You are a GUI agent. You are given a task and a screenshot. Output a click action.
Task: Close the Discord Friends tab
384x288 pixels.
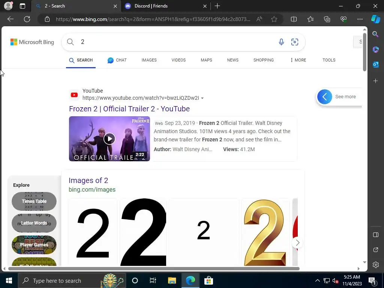coord(205,6)
